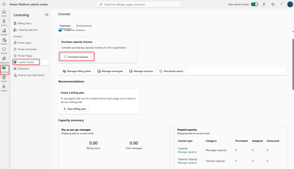Screen dimensions: 294x169
Task: Switch to the Environments tab
Action: pyautogui.click(x=84, y=26)
